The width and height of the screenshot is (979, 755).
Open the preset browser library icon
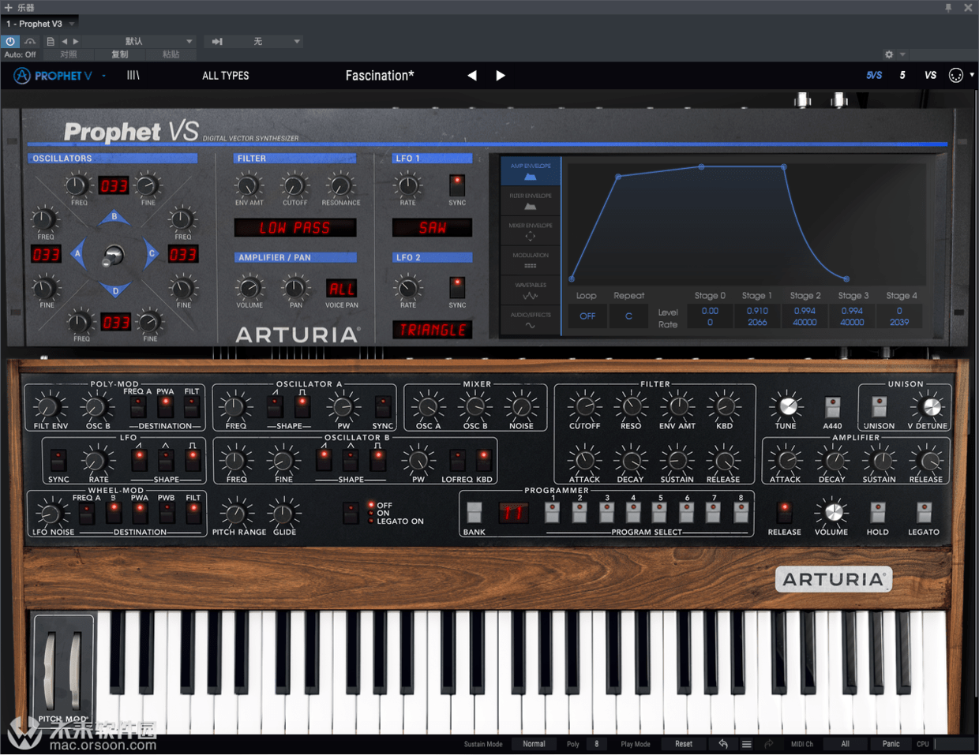133,76
